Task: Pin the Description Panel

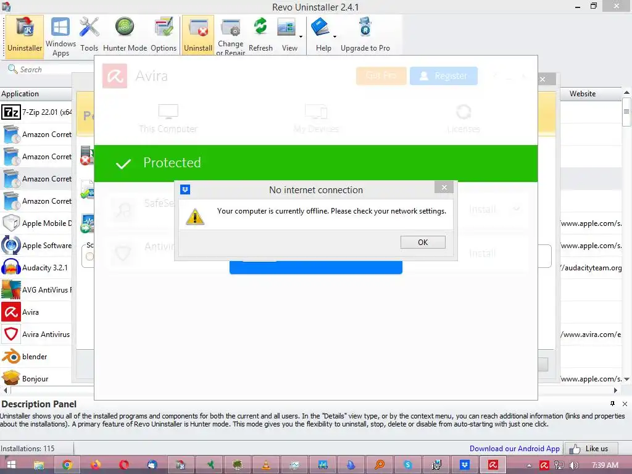Action: pos(612,404)
